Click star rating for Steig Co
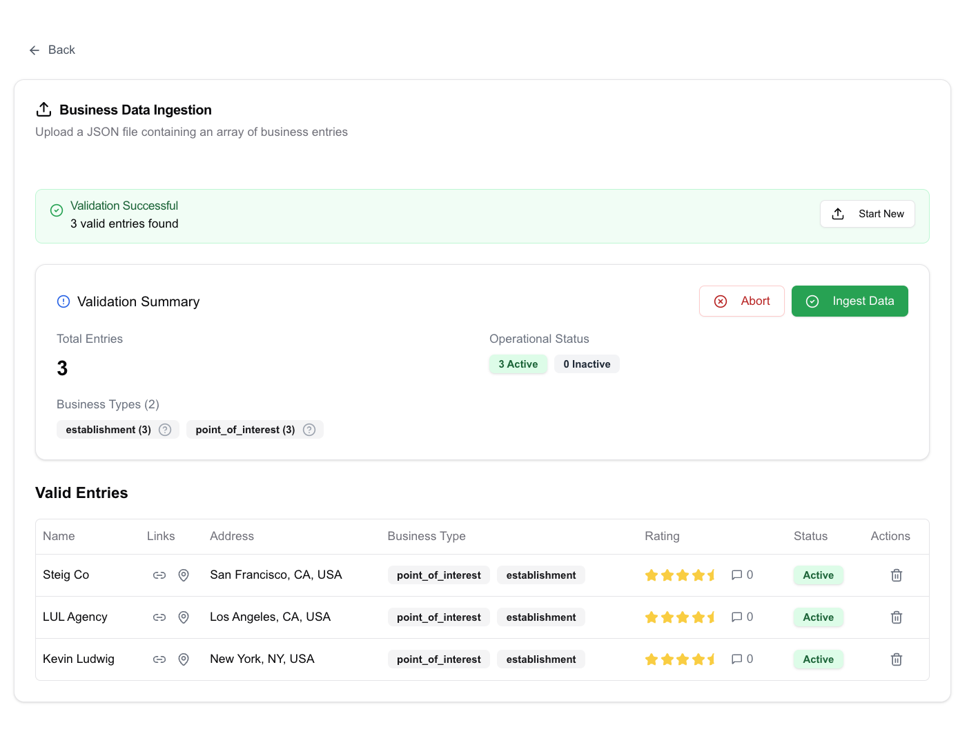 pos(680,575)
